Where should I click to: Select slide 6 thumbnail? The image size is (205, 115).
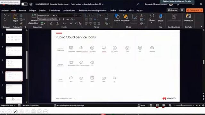point(14,51)
